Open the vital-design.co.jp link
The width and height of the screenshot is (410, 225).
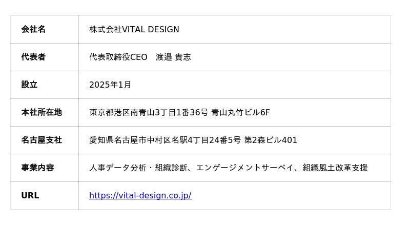click(x=140, y=195)
